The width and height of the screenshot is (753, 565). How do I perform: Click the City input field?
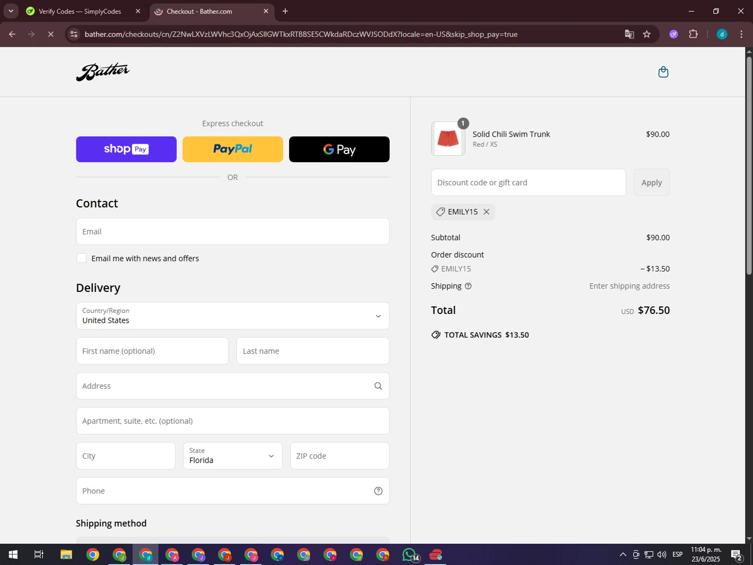[x=125, y=456]
